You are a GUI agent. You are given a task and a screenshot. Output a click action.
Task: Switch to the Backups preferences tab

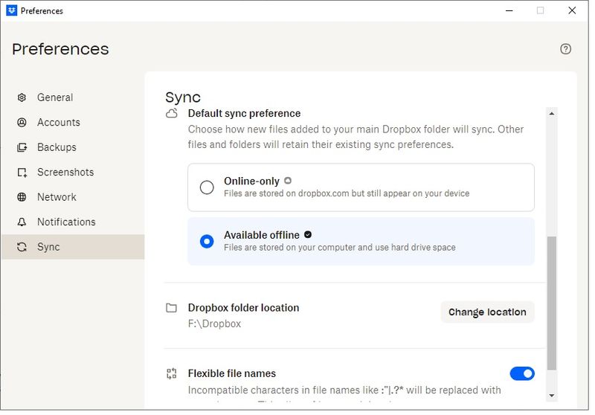(57, 147)
